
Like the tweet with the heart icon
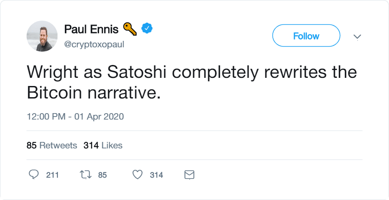(137, 175)
